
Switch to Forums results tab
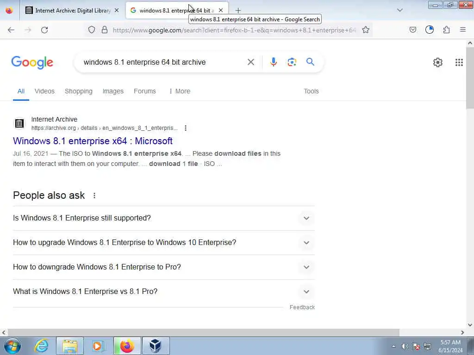[145, 91]
